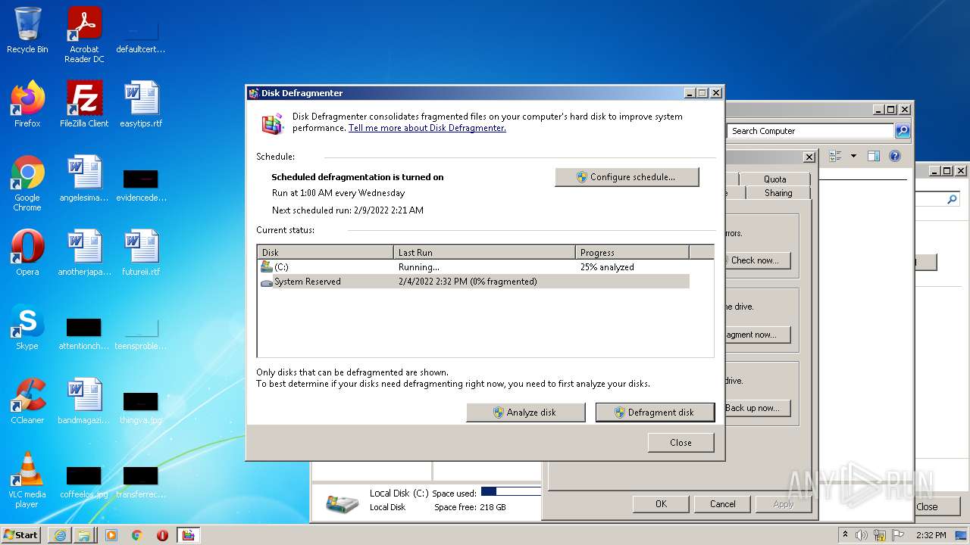
Task: Click the Search Computer magnifier button
Action: click(x=902, y=131)
